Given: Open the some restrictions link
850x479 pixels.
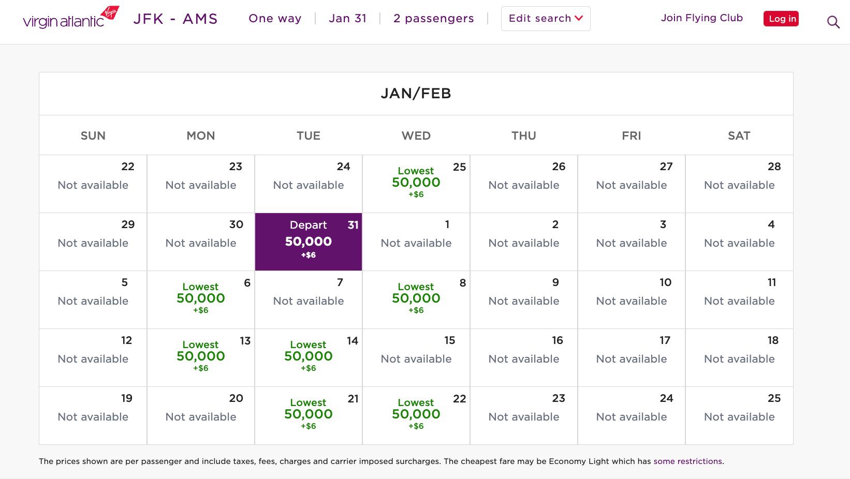Looking at the screenshot, I should click(687, 461).
